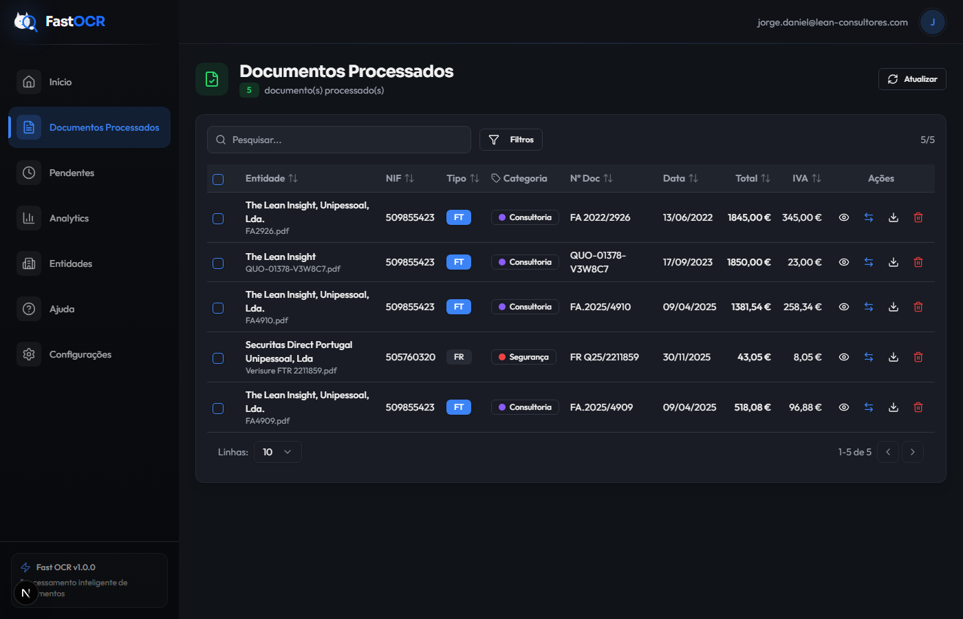Preview the FA2926.pdf document with the eye icon

[x=844, y=217]
